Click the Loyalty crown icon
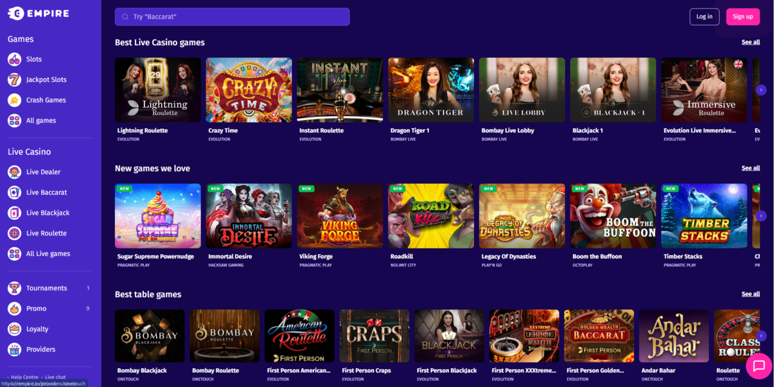Image resolution: width=774 pixels, height=387 pixels. (x=14, y=329)
